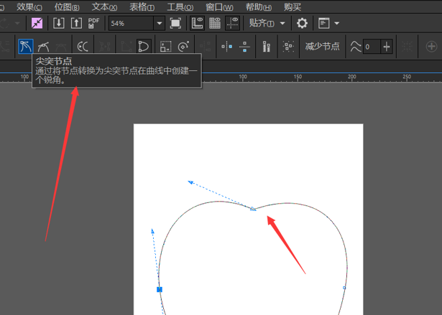Image resolution: width=442 pixels, height=315 pixels.
Task: Choose Rotate or skew nodes
Action: pos(183,47)
